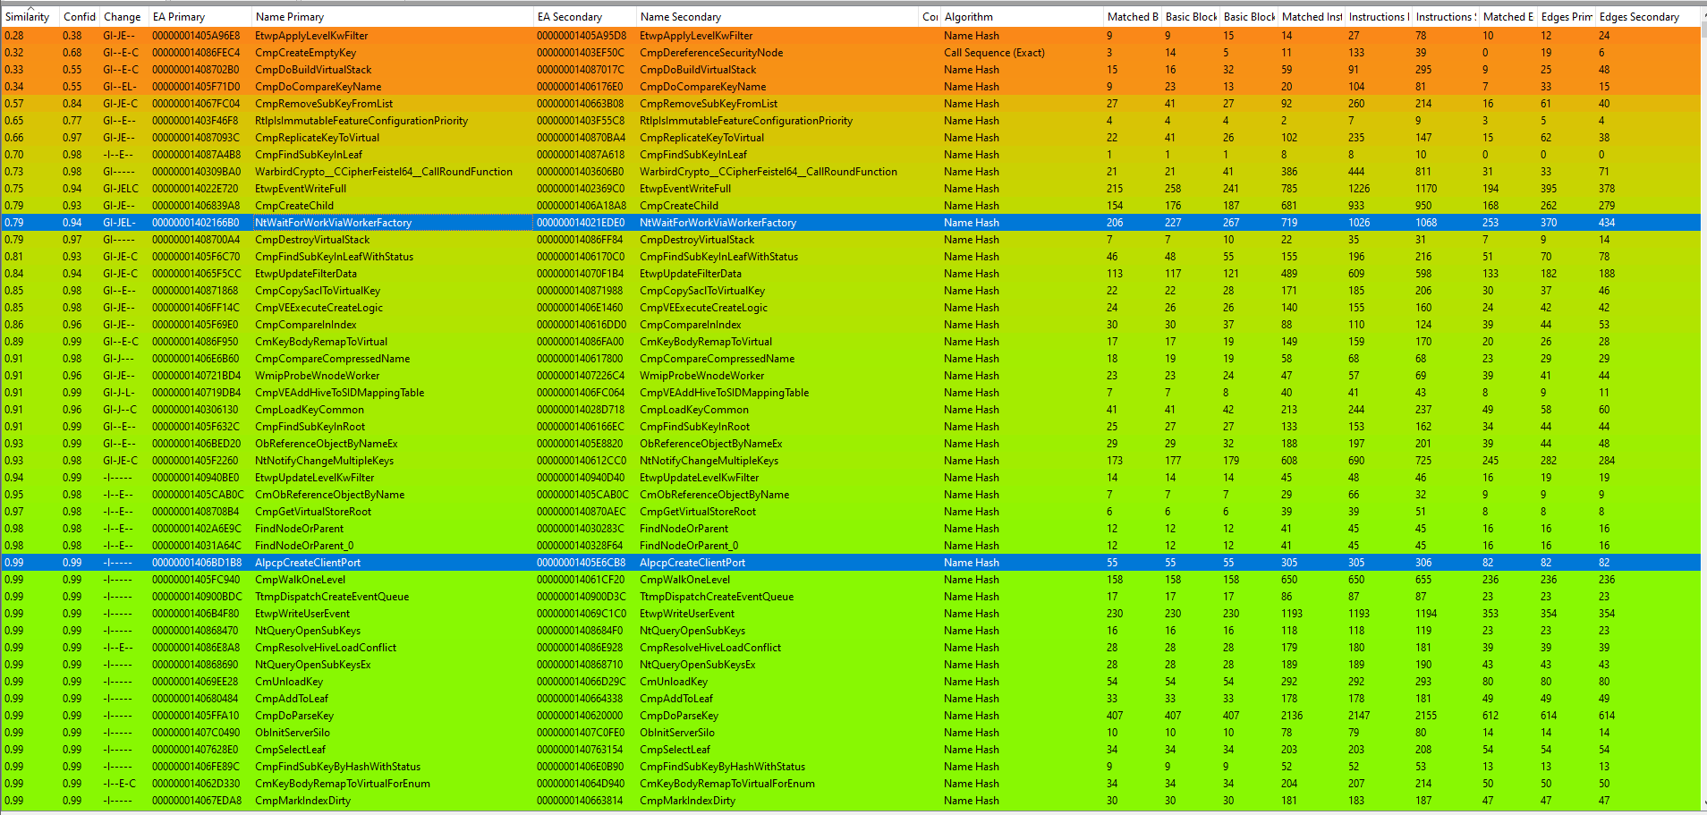Sort by the EA Primary column header

click(179, 17)
